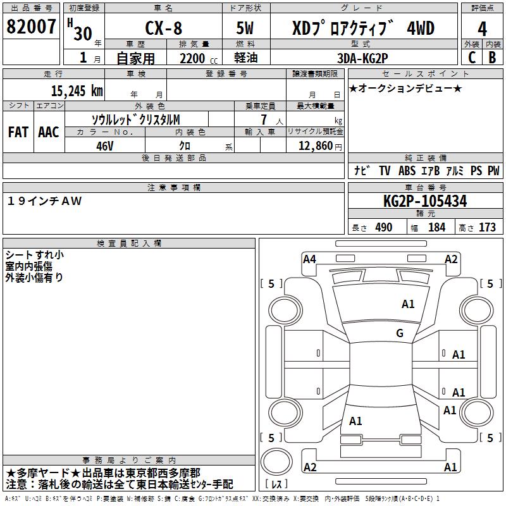Click the H30 first registration year
This screenshot has width=506, height=506.
pos(81,30)
